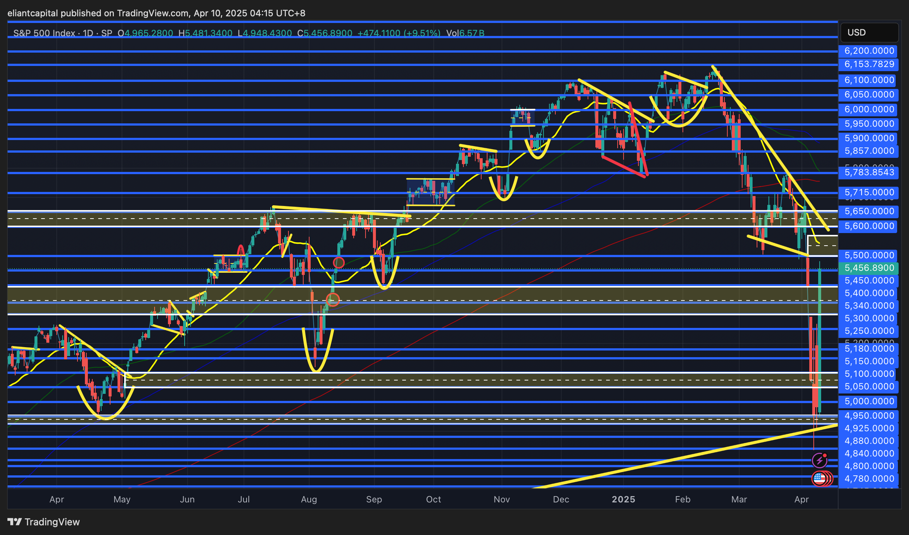Click the Nov month label on time axis
The image size is (909, 535).
[502, 499]
